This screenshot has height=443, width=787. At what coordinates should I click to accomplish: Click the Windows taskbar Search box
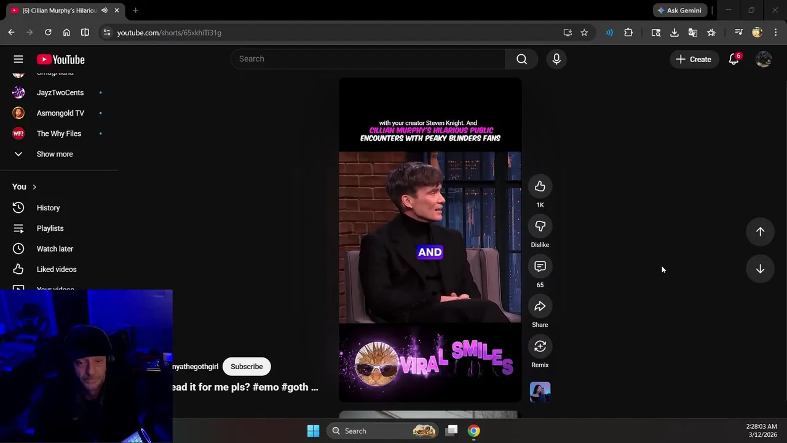click(384, 431)
